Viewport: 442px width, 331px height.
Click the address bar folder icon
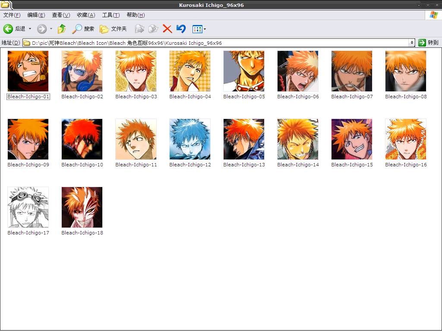(27, 43)
